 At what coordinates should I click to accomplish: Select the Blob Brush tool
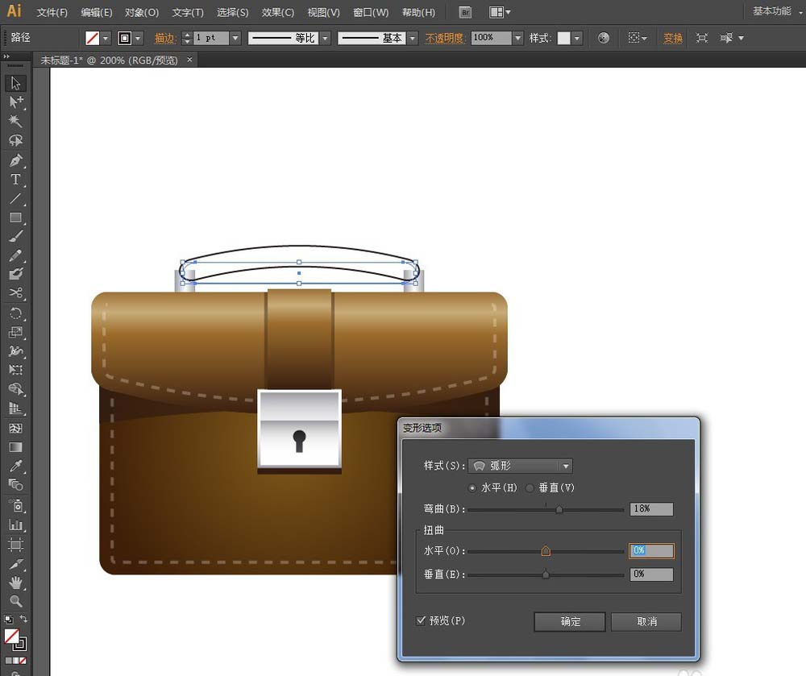point(15,274)
